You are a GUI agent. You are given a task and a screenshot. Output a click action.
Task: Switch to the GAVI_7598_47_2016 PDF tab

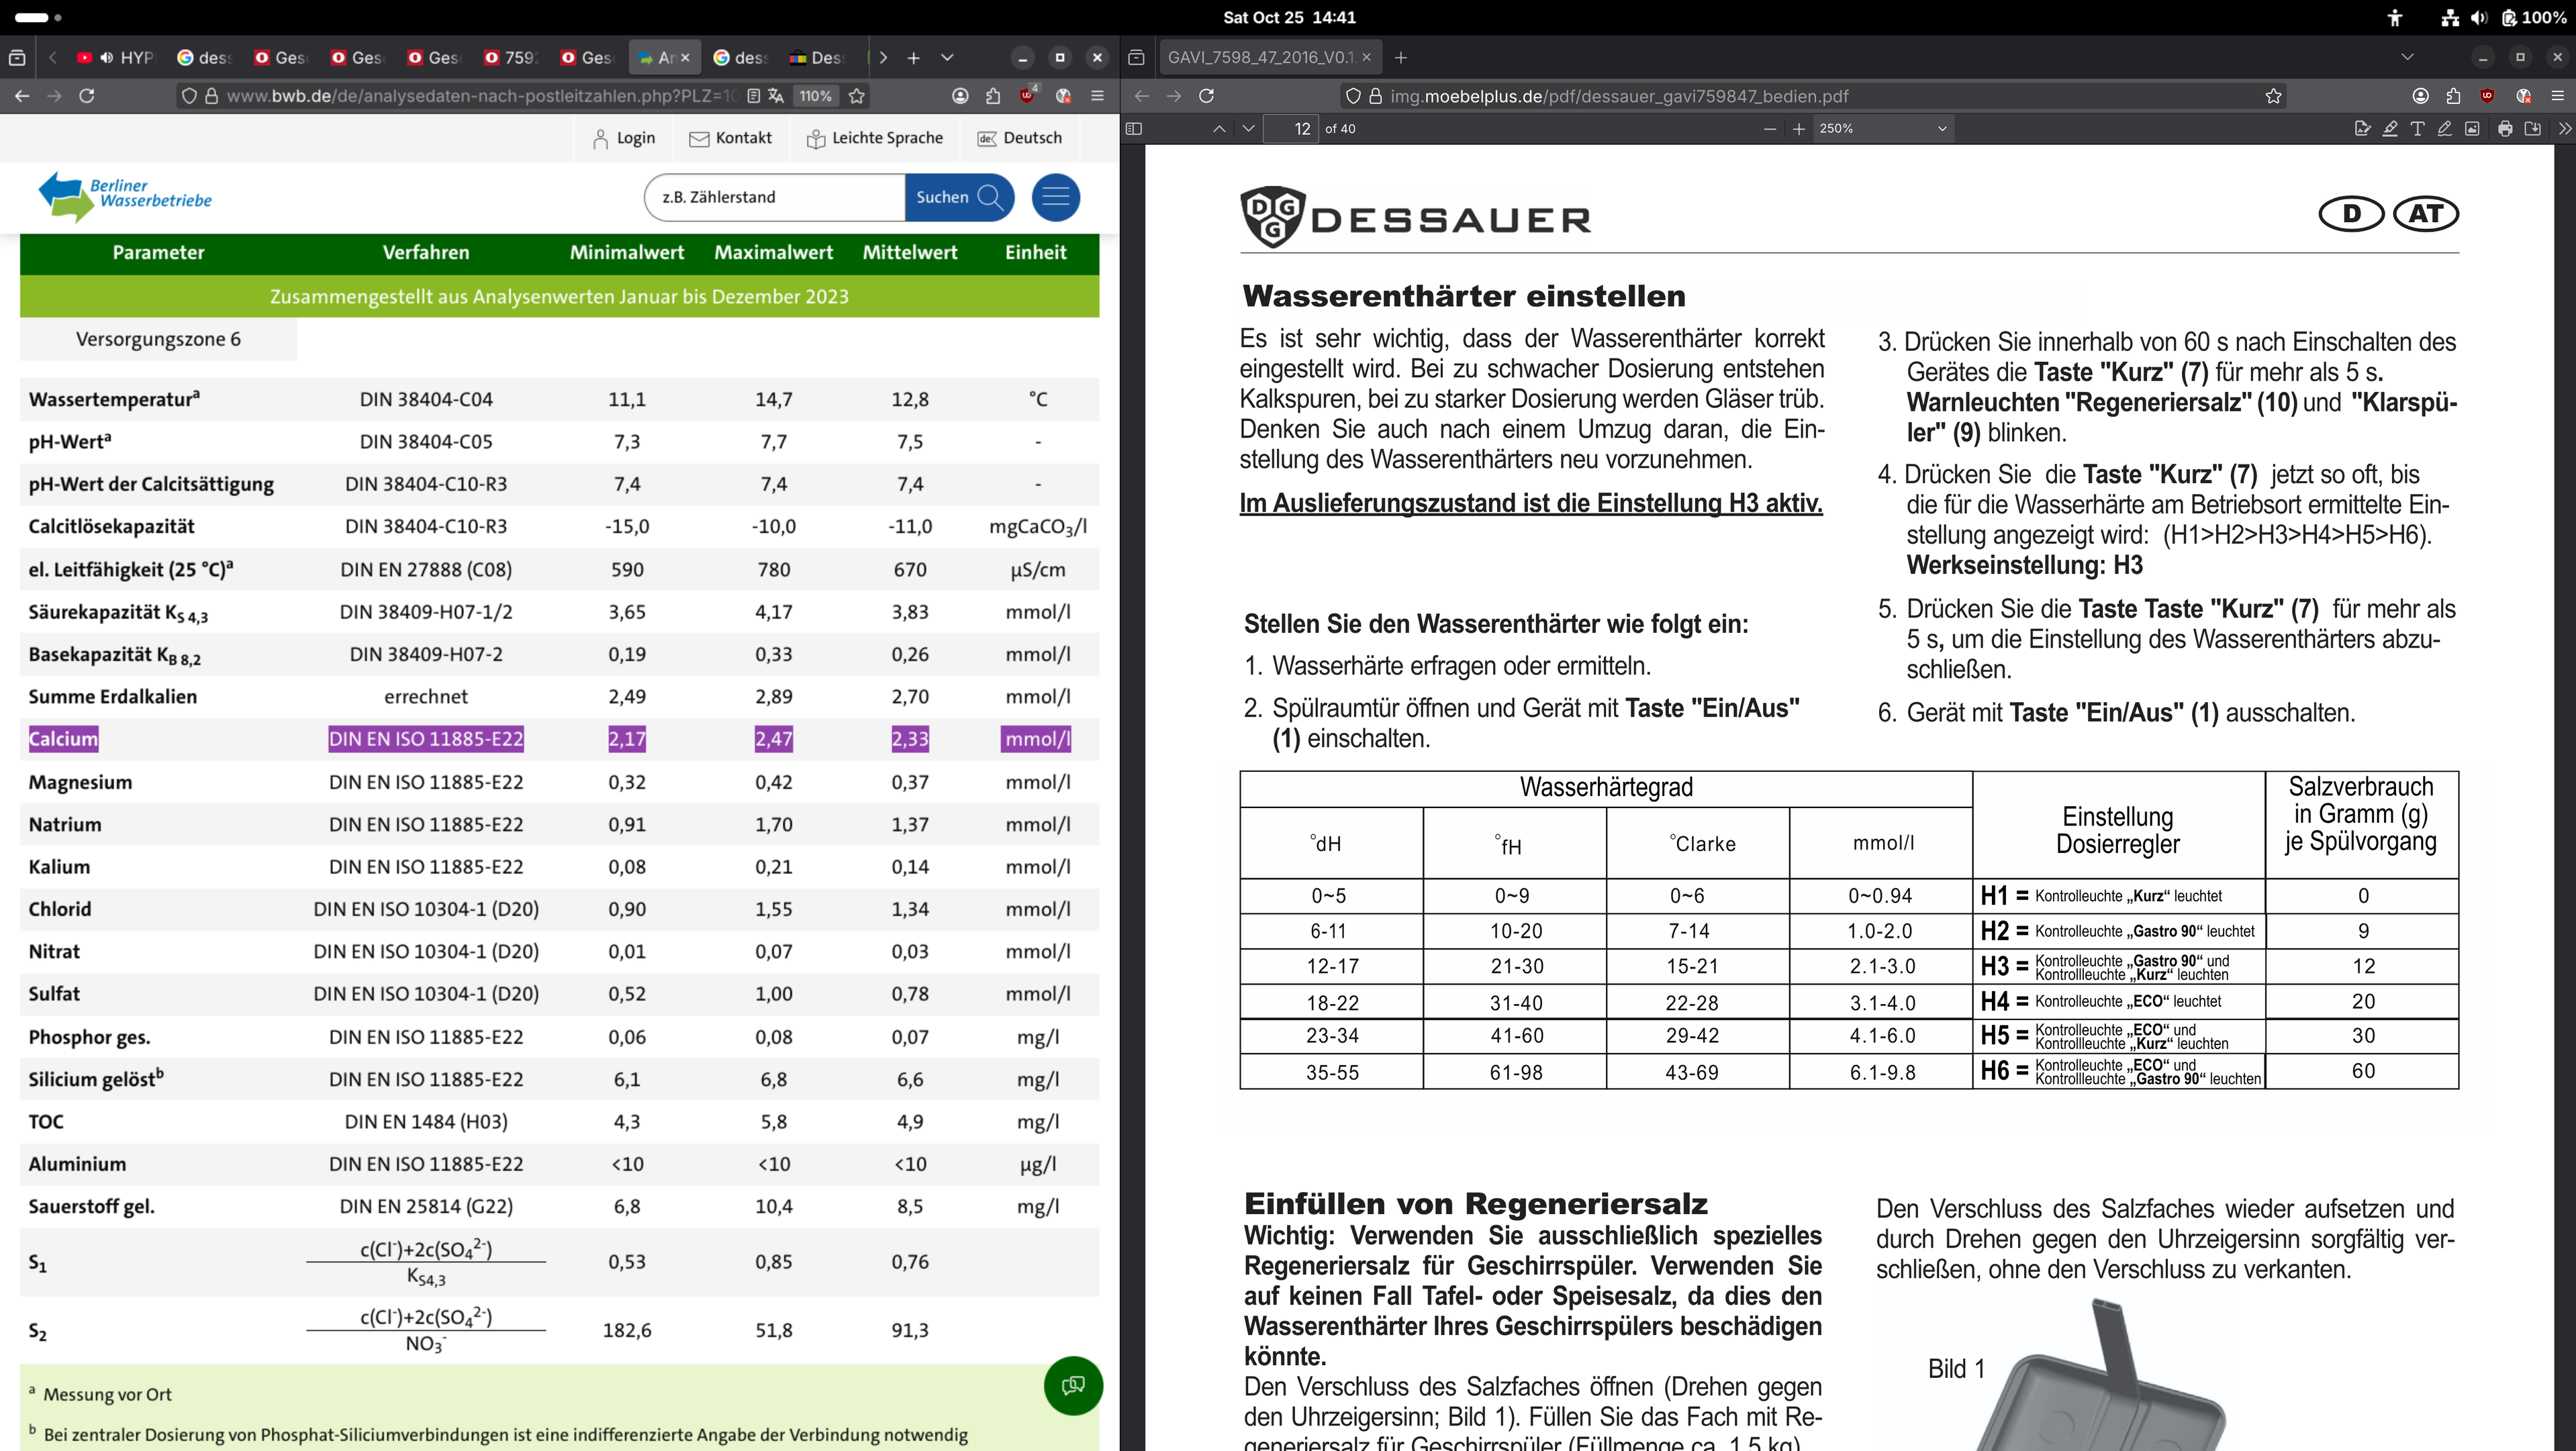(x=1260, y=58)
